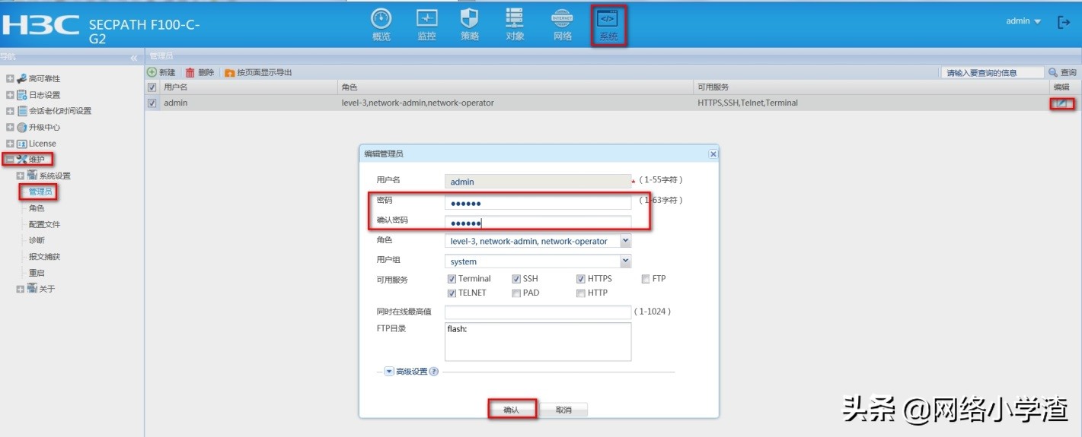The height and width of the screenshot is (437, 1082).
Task: Expand the 高级设置 advanced settings section
Action: (388, 372)
